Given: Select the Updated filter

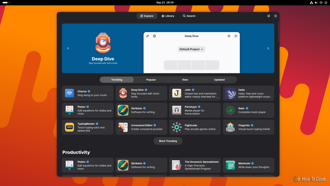Looking at the screenshot, I should click(220, 80).
